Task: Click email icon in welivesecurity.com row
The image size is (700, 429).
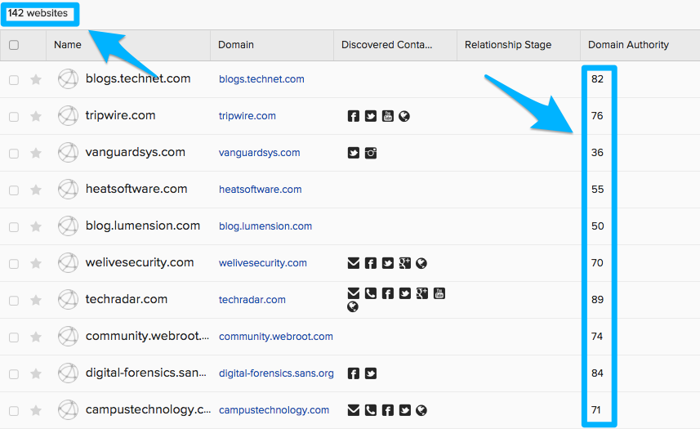Action: (353, 263)
